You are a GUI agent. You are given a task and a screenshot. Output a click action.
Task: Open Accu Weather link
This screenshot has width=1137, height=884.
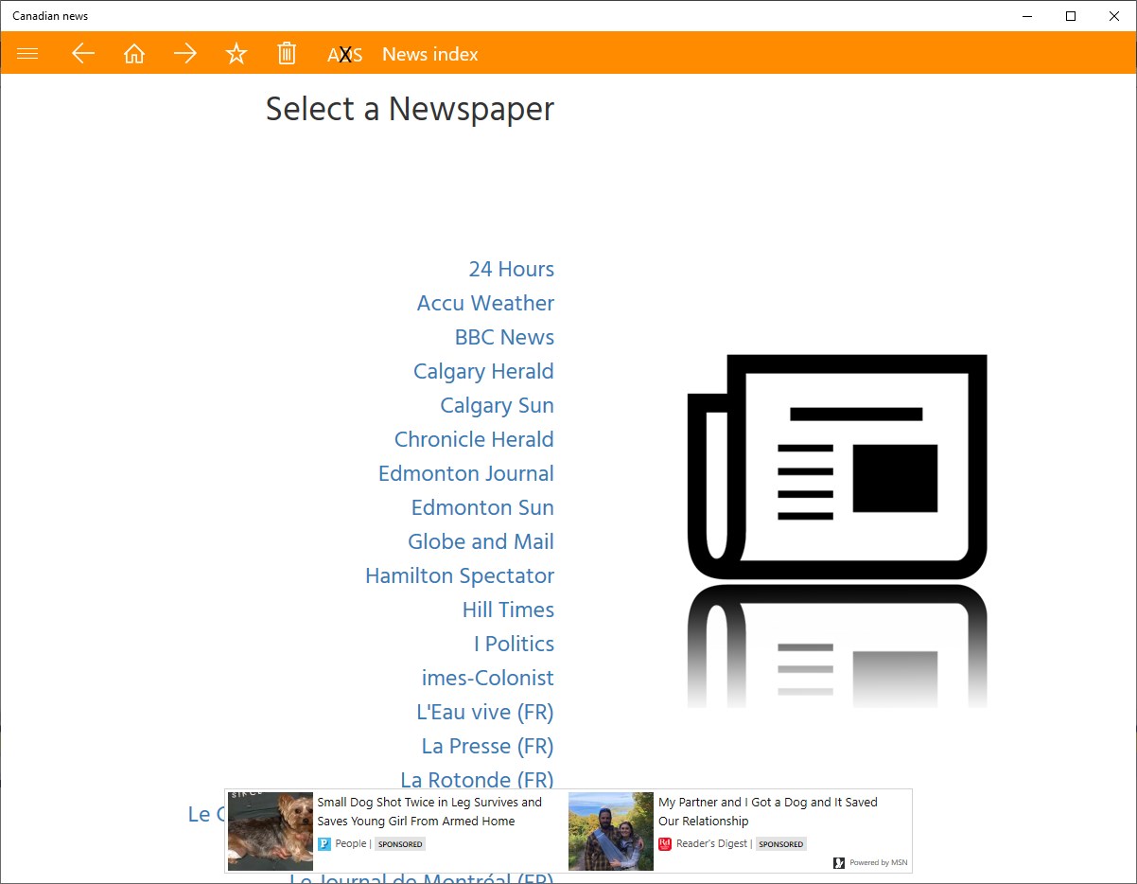[x=486, y=304]
